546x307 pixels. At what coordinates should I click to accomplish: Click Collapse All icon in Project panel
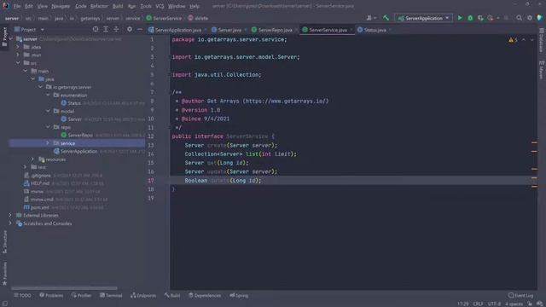coord(116,30)
